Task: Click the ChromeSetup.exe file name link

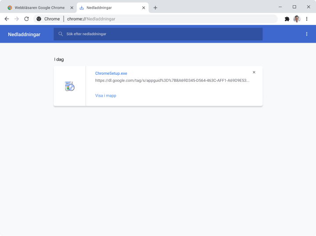Action: point(111,73)
